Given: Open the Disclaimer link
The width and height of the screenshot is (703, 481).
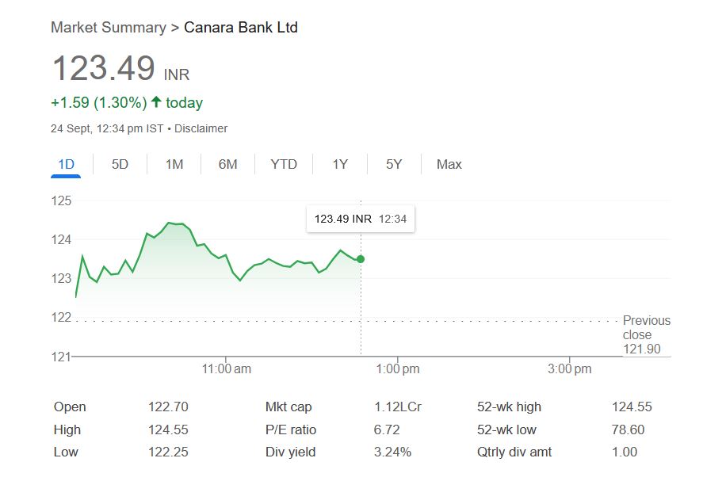Looking at the screenshot, I should 201,128.
